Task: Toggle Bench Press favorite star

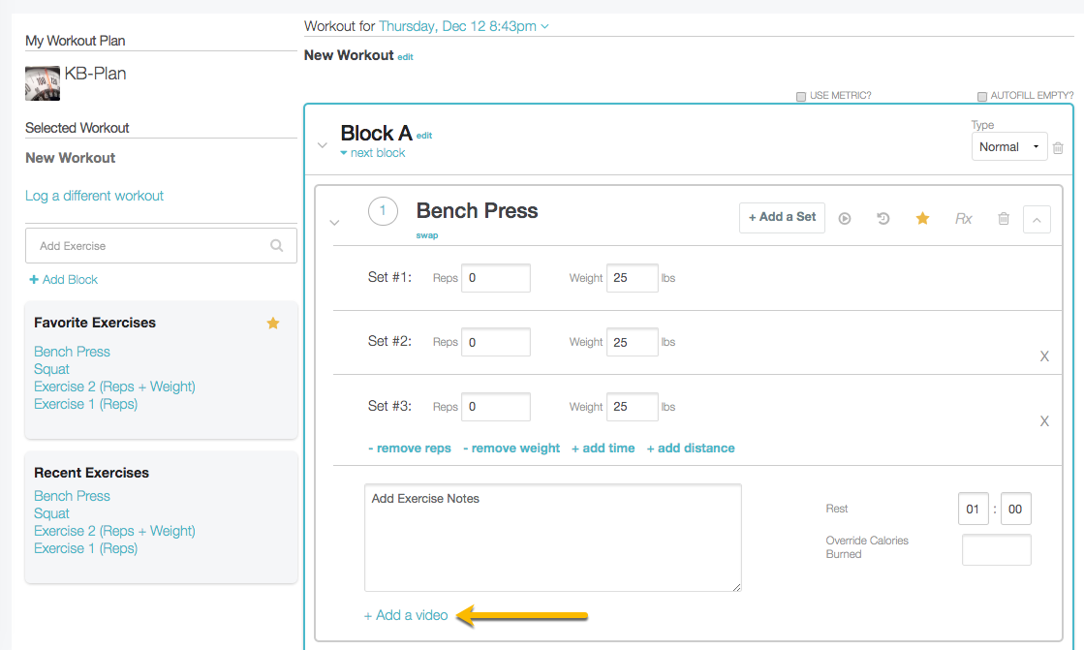Action: (922, 219)
